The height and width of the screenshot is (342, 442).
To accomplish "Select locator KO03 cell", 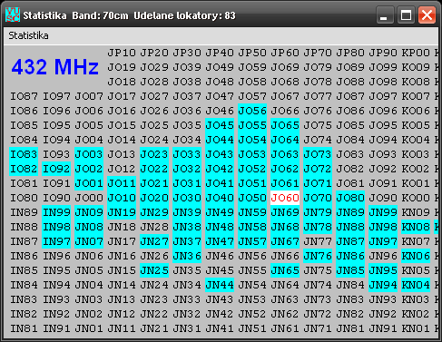I will (x=416, y=154).
